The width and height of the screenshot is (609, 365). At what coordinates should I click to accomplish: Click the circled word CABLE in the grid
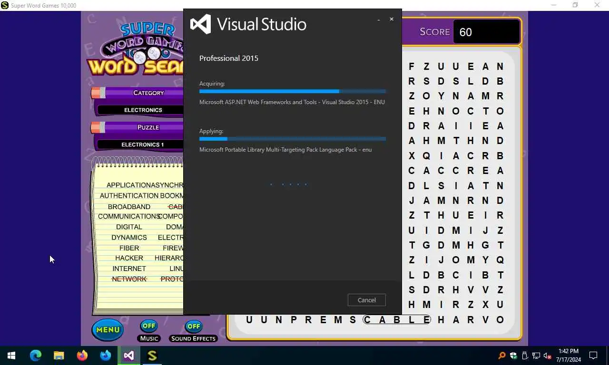[x=397, y=320]
